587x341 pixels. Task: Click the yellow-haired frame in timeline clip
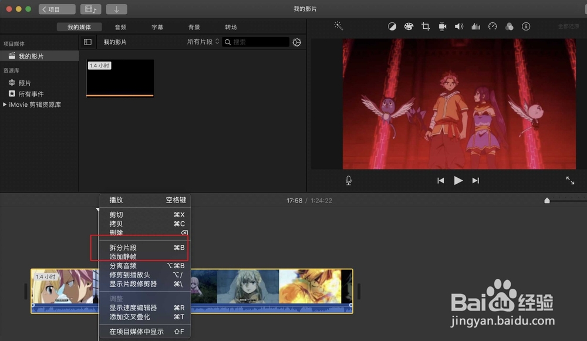[310, 286]
